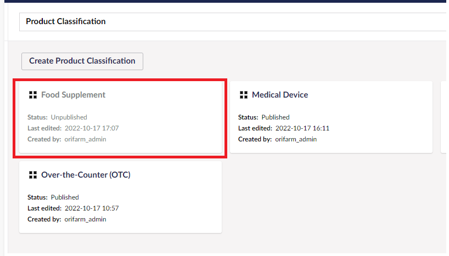This screenshot has height=256, width=449.
Task: Click last edited date 2022-10-17 10:57
Action: pos(92,208)
